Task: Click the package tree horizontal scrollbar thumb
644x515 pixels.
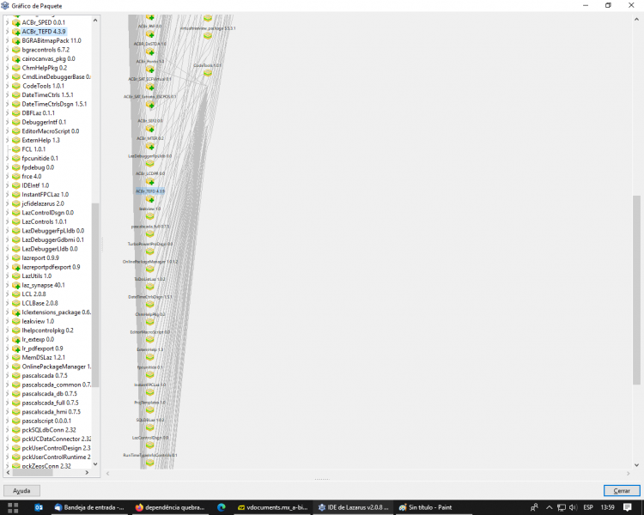Action: coord(33,473)
